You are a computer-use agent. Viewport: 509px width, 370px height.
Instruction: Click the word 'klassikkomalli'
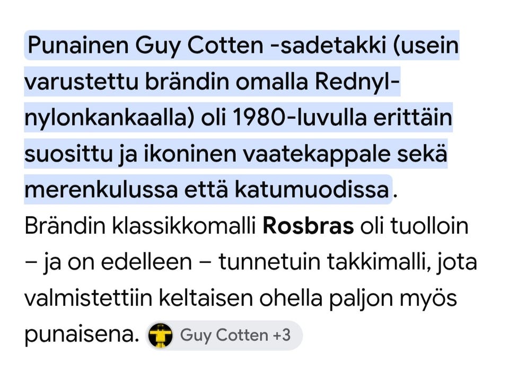[x=185, y=226]
